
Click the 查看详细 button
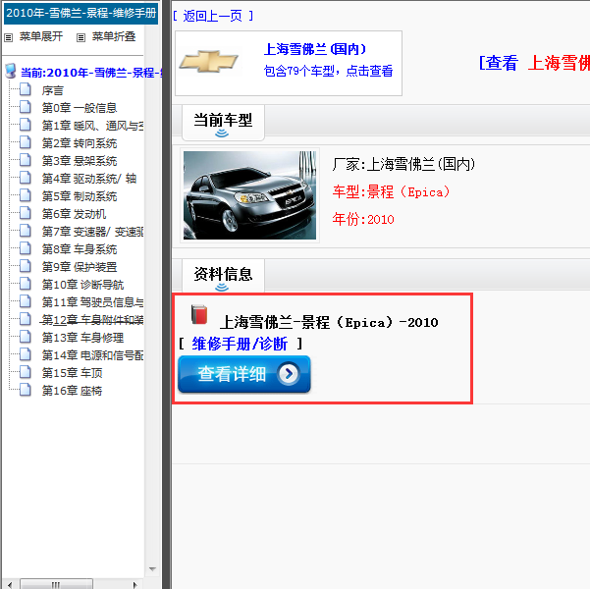244,374
